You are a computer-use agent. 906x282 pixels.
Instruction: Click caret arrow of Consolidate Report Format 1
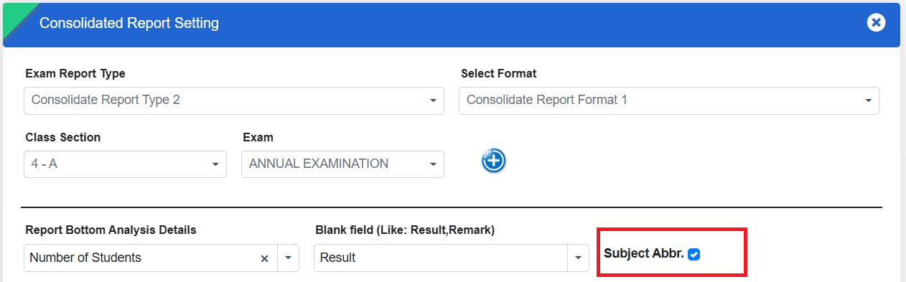click(868, 100)
